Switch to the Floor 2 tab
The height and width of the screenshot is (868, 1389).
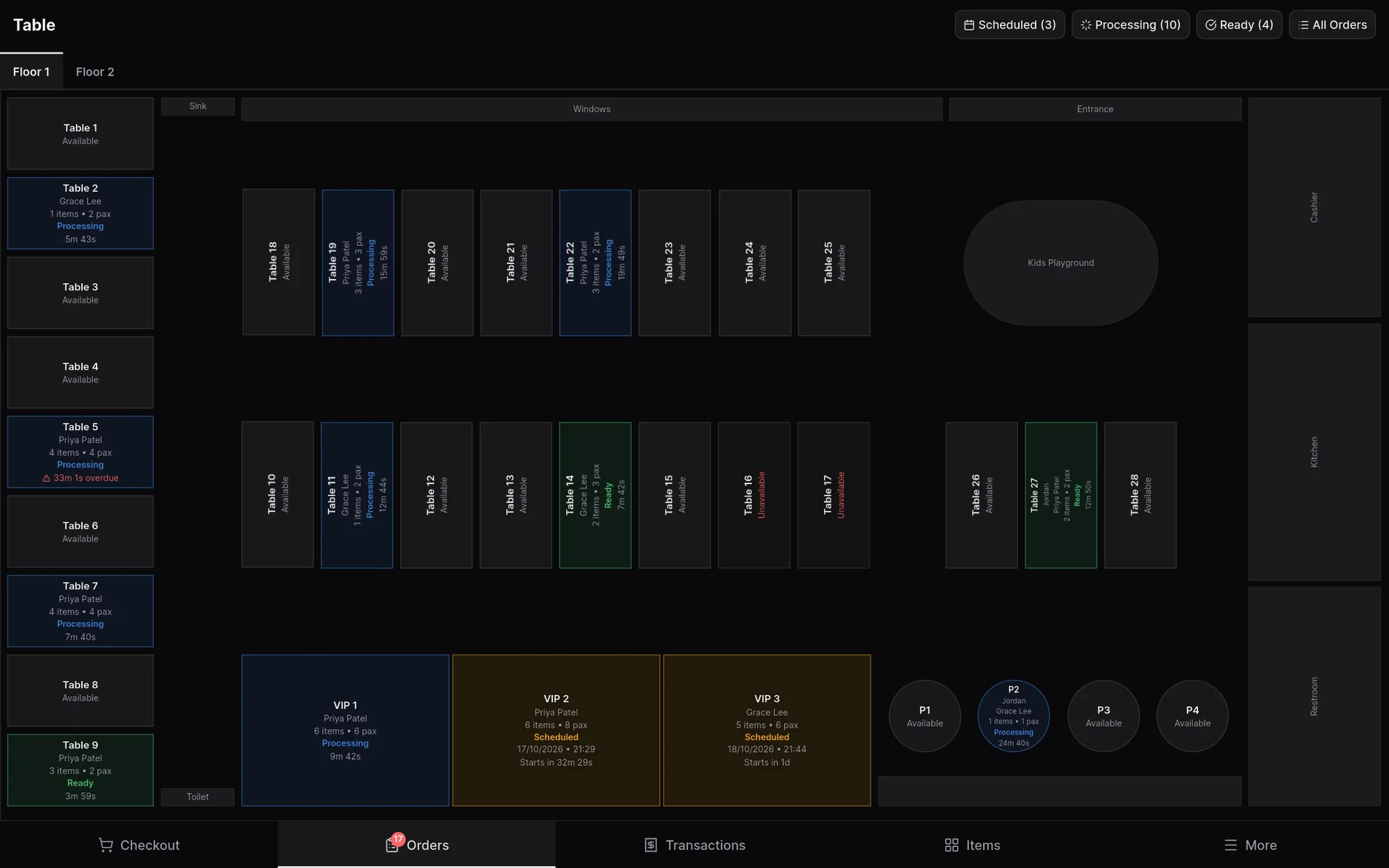[x=95, y=72]
